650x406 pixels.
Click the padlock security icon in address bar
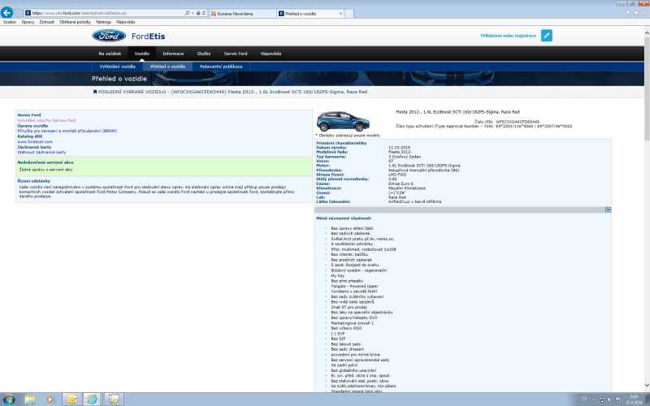point(198,13)
